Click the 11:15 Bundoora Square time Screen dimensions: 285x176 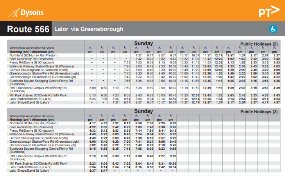pyautogui.click(x=184, y=81)
